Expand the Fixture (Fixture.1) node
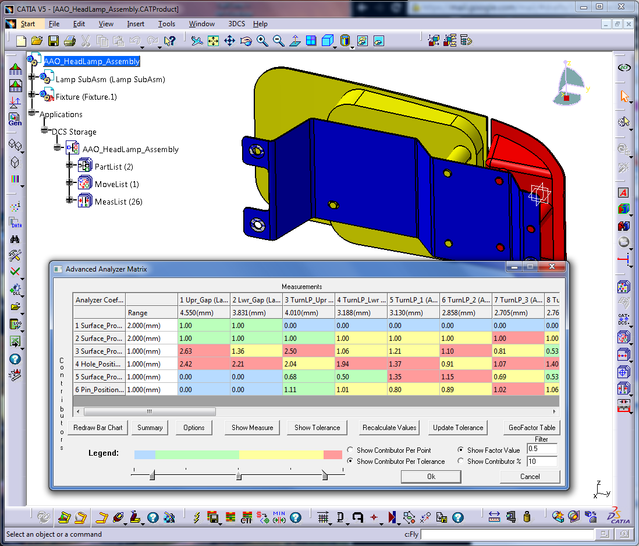Screen dimensions: 639x546 33,93
